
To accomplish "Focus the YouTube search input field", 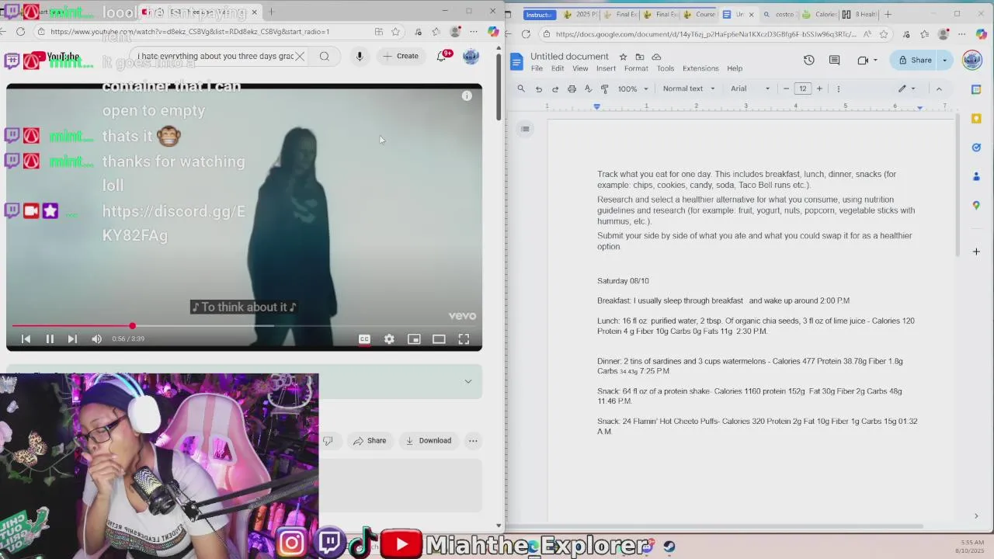I will click(x=214, y=56).
